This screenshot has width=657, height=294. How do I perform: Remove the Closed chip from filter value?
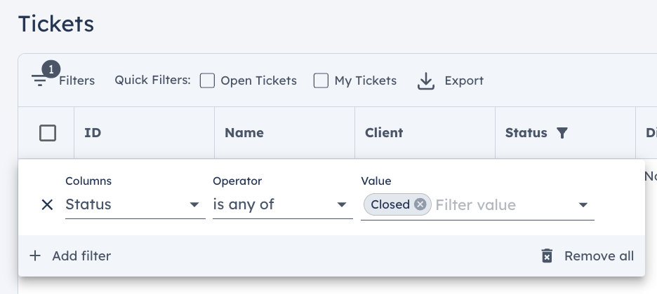click(x=420, y=204)
